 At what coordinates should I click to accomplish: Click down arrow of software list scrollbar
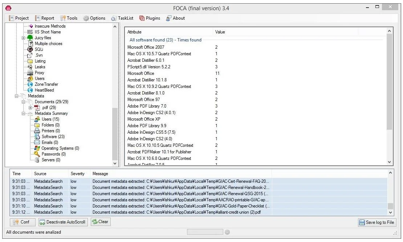[389, 162]
